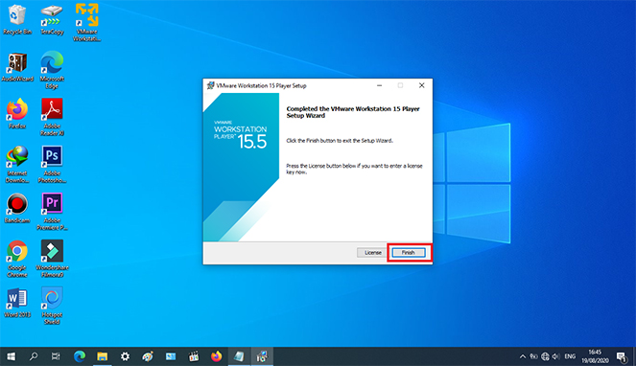Viewport: 636px width, 366px height.
Task: Click the License button in setup wizard
Action: 372,253
